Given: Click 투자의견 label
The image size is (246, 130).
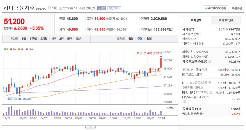Looking at the screenshot, I should coord(188,70).
